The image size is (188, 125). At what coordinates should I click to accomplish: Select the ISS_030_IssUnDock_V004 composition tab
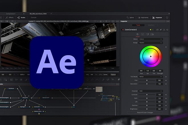click(x=37, y=13)
